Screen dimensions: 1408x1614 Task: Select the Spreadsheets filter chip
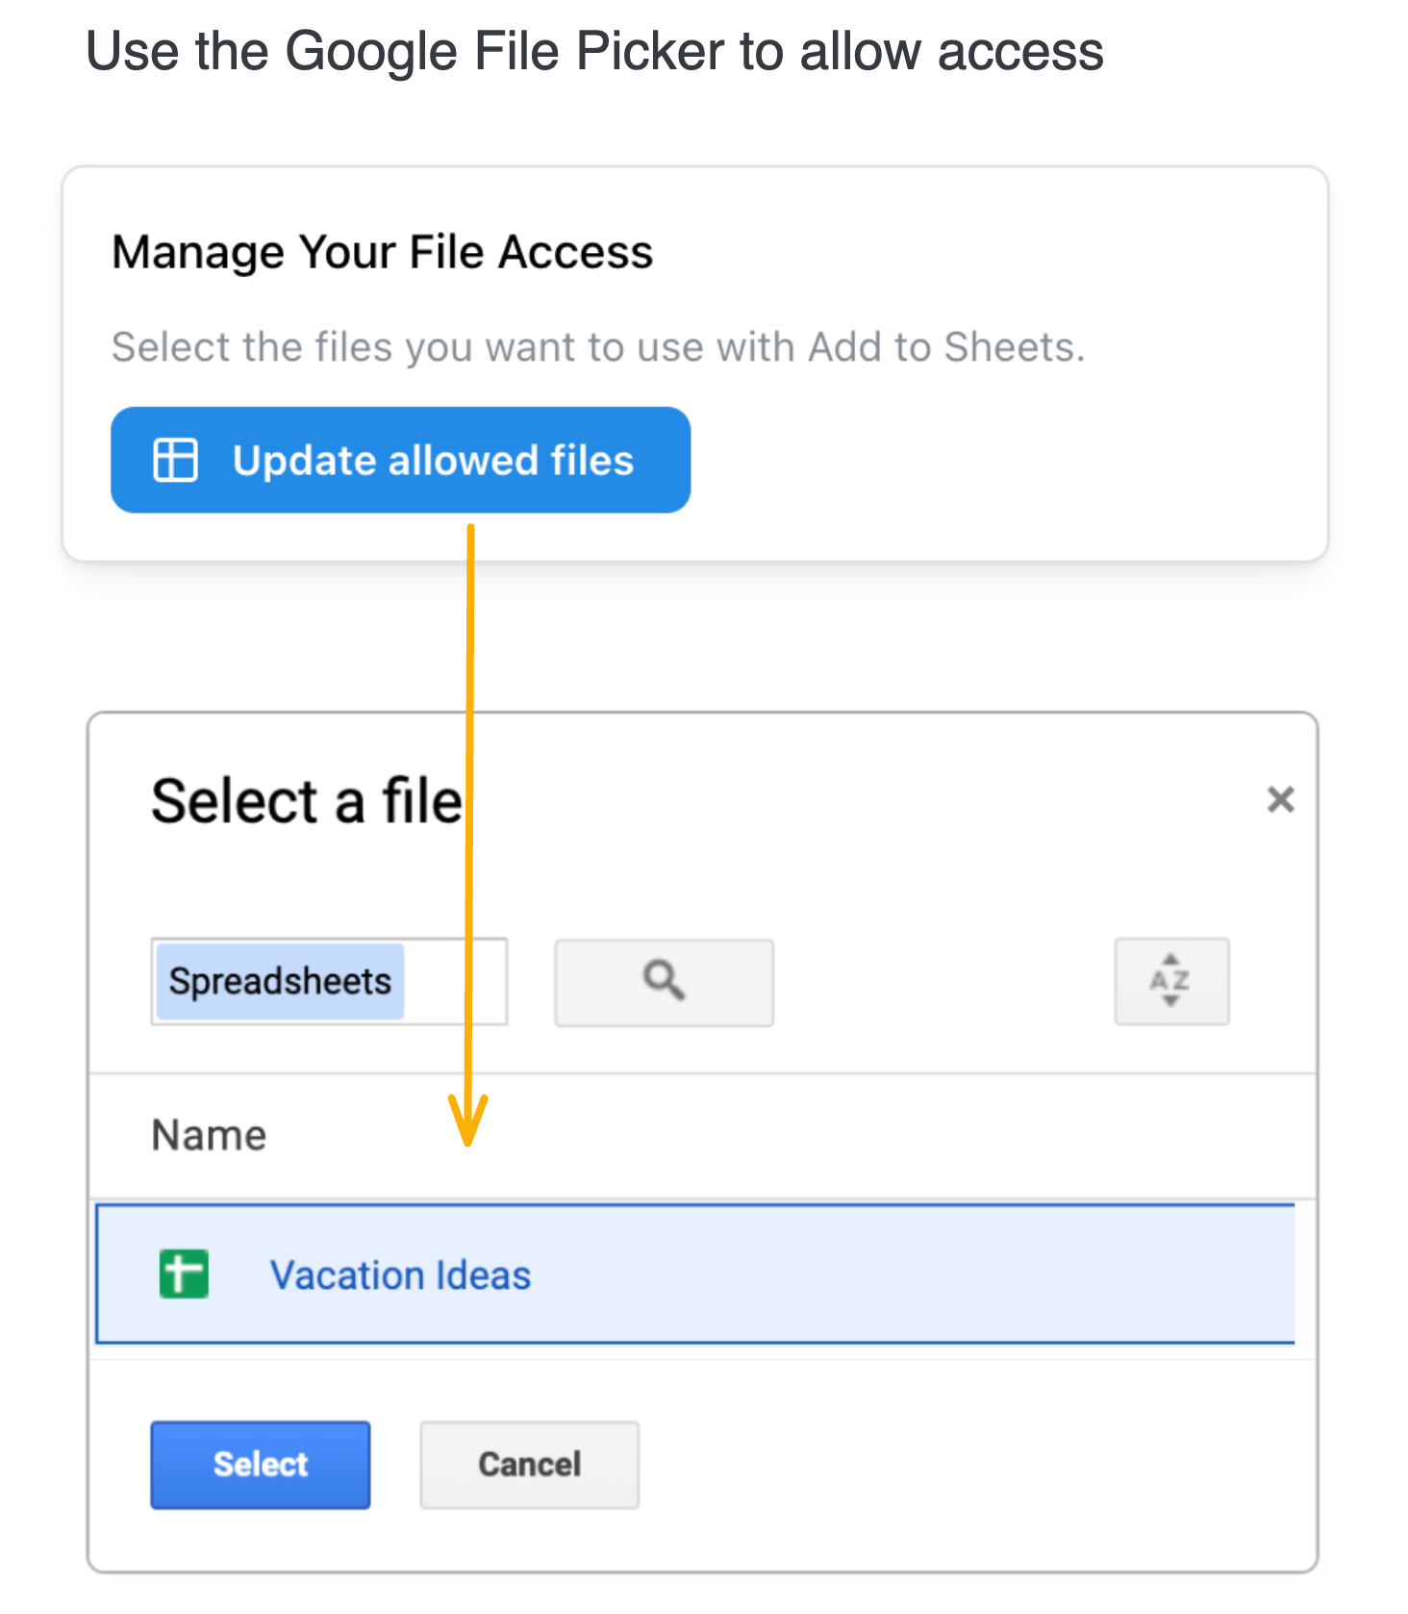(280, 982)
